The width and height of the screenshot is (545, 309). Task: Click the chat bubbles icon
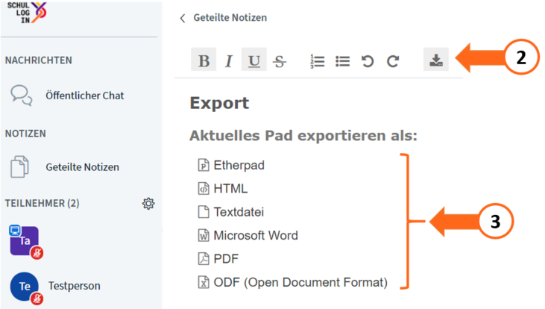click(21, 95)
